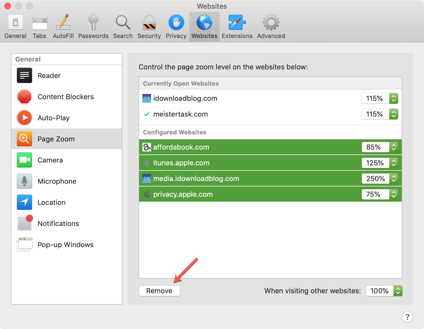
Task: Click the Search tab label
Action: pyautogui.click(x=123, y=36)
